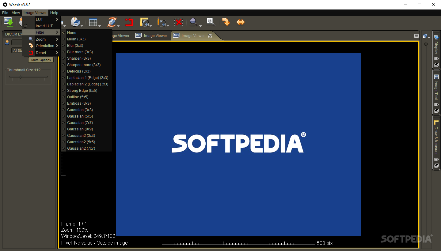Click the Image Tool panel icon
Image resolution: width=441 pixels, height=251 pixels.
click(x=436, y=77)
